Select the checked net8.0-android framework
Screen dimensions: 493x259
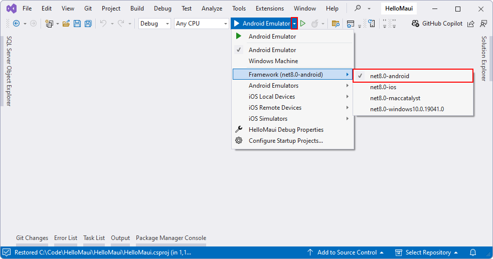pyautogui.click(x=413, y=76)
